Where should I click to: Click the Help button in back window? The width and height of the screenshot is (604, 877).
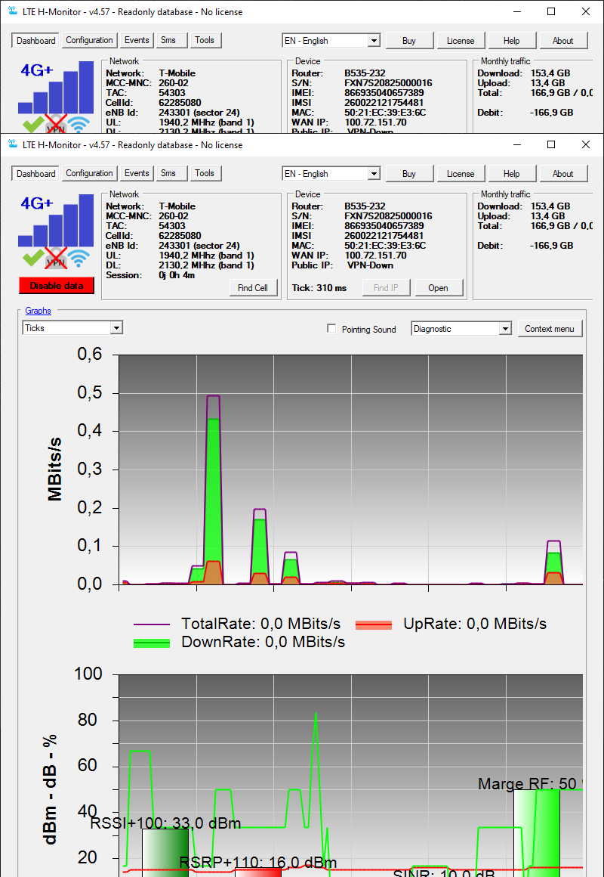tap(512, 41)
